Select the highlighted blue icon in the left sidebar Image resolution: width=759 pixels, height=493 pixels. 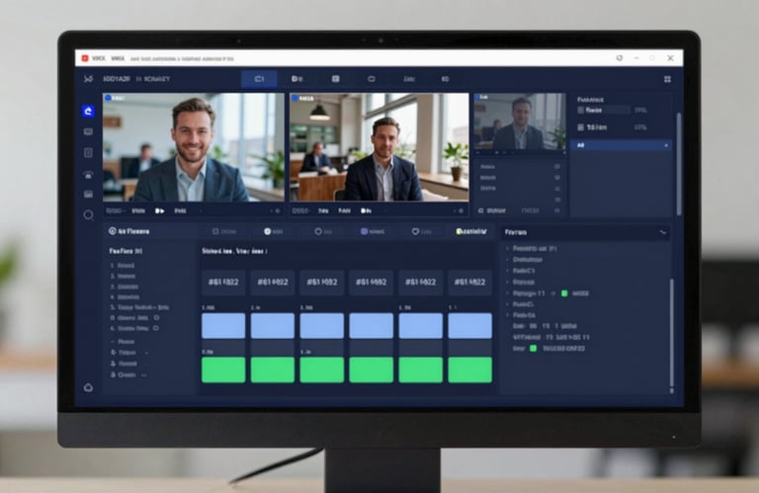click(x=88, y=111)
